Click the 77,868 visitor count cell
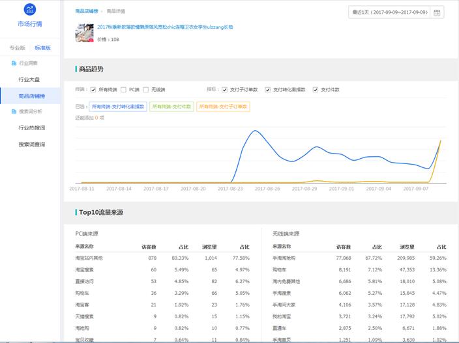Image resolution: width=459 pixels, height=343 pixels. tap(344, 258)
